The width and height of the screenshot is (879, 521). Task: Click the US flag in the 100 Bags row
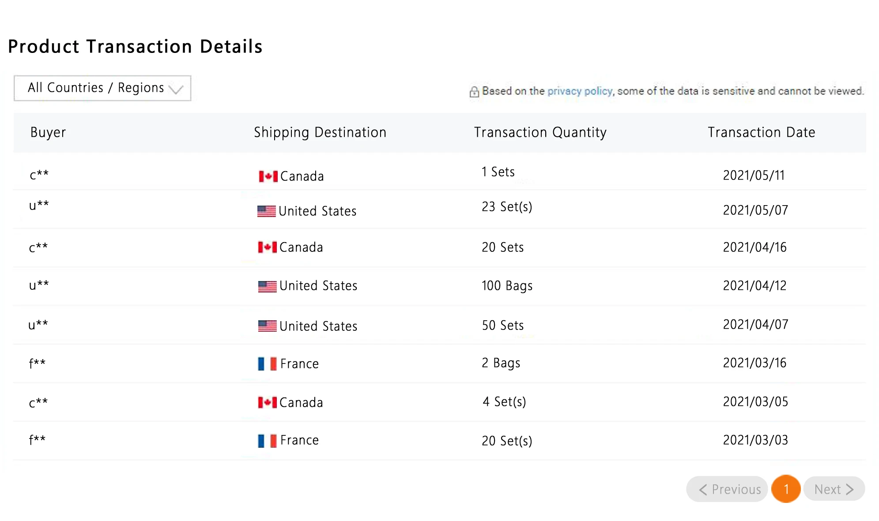(x=268, y=286)
